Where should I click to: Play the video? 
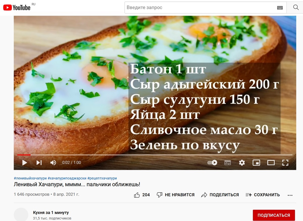tap(25, 162)
